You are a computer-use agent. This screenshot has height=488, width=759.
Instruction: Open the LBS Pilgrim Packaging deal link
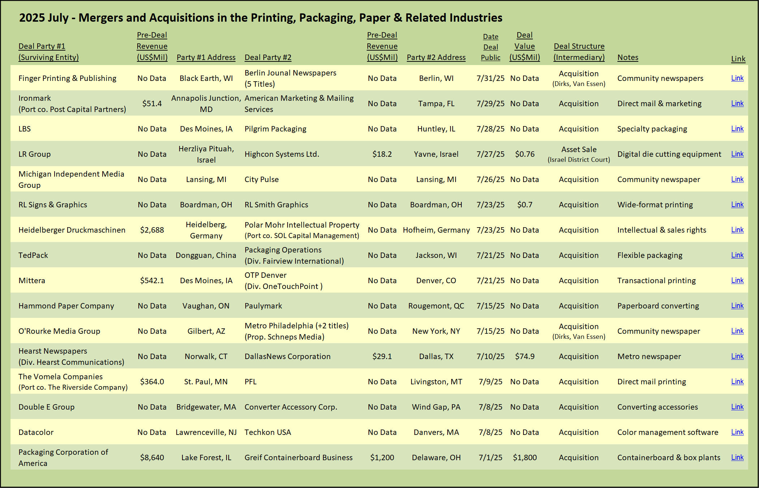737,129
